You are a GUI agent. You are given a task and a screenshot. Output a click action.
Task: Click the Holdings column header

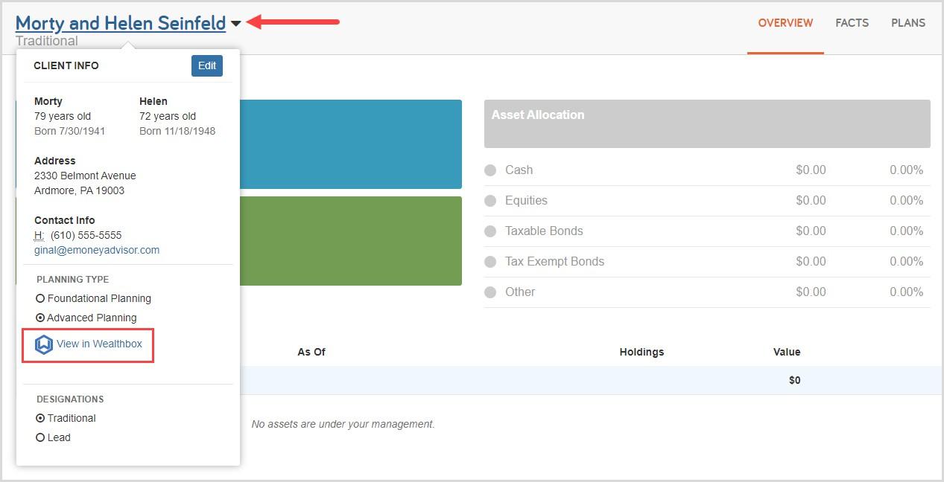[x=641, y=352]
